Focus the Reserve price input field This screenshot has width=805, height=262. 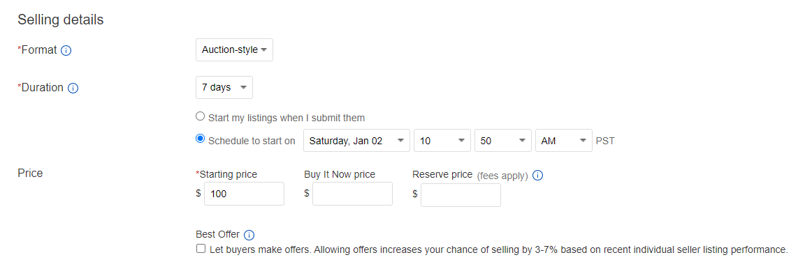(x=460, y=195)
